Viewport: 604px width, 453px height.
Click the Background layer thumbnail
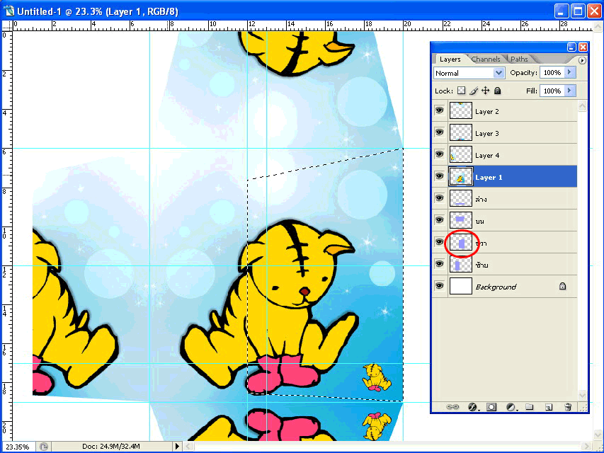(x=461, y=286)
